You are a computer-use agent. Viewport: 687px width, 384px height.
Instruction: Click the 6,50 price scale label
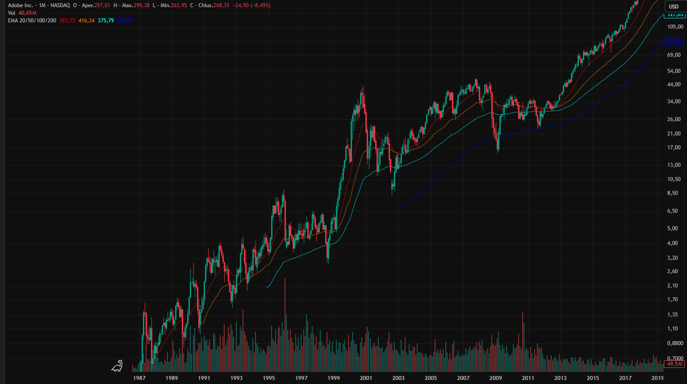pyautogui.click(x=672, y=211)
